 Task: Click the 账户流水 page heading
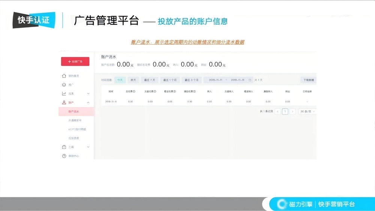pyautogui.click(x=109, y=57)
